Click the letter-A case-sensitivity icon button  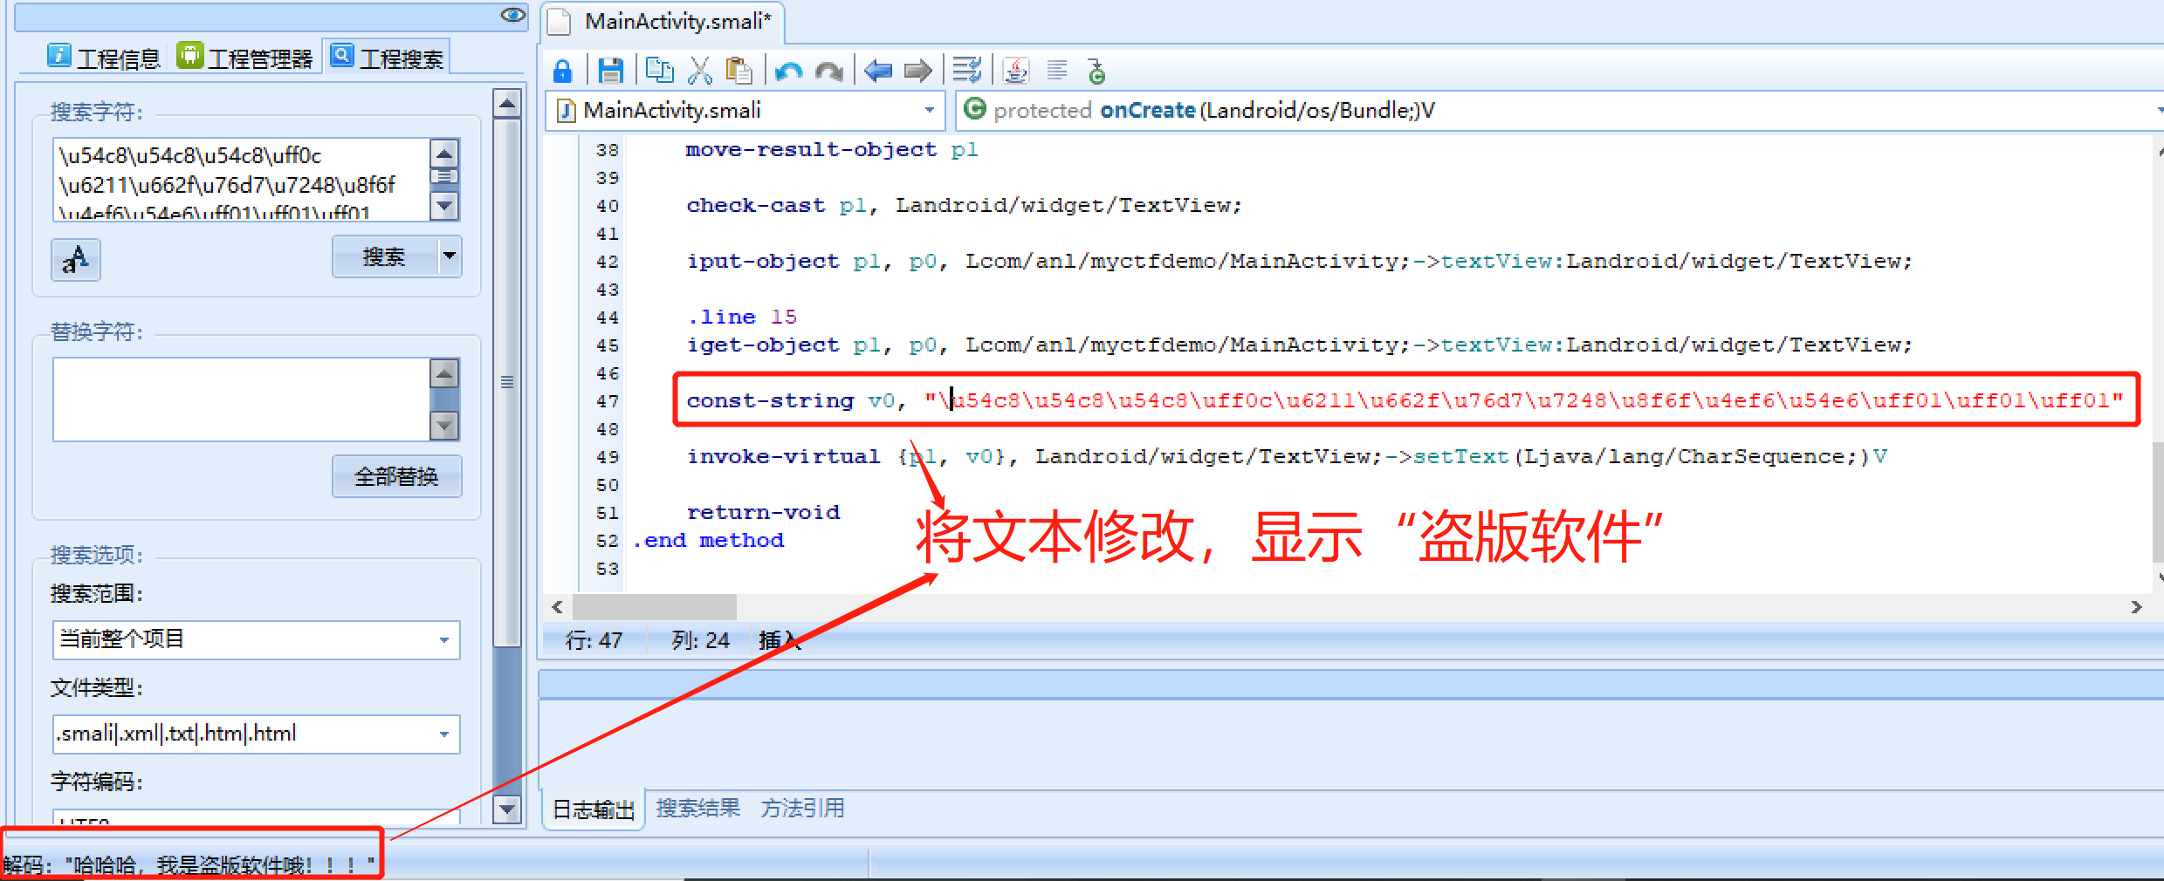point(76,259)
